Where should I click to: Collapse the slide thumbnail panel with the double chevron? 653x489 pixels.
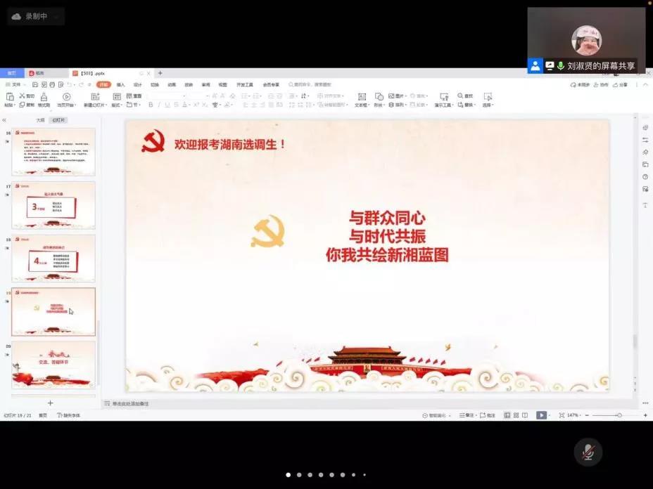point(4,120)
